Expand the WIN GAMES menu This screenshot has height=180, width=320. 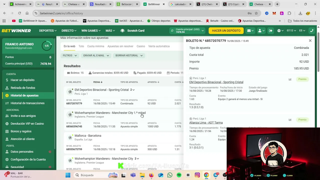91,30
